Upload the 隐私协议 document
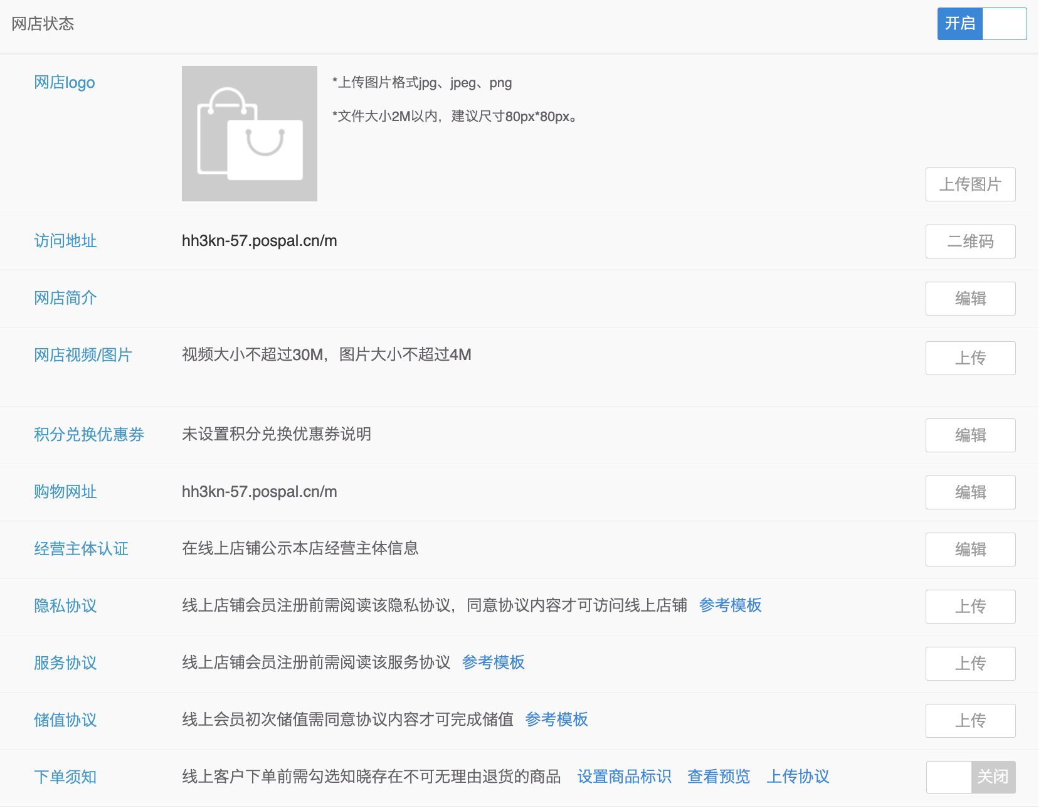The width and height of the screenshot is (1041, 808). click(x=970, y=607)
